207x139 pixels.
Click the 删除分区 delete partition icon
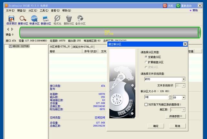click(x=69, y=20)
